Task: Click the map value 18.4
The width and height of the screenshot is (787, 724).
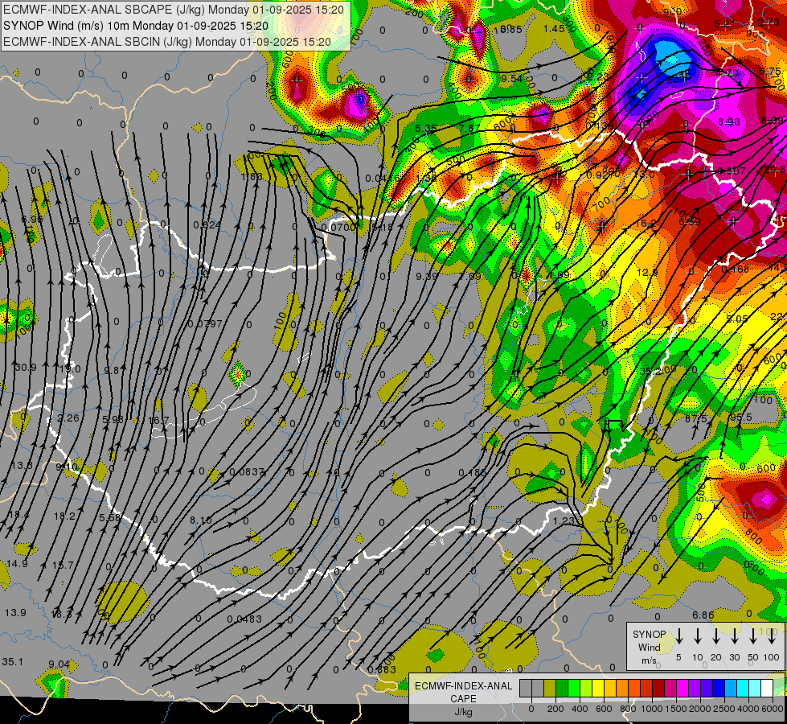Action: [19, 515]
